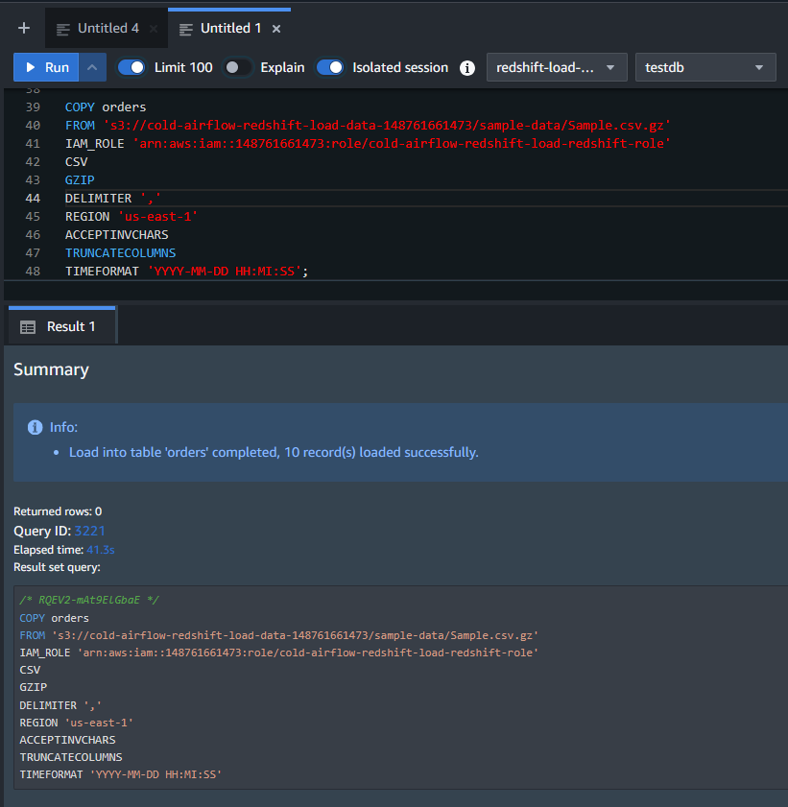Open the testdb database dropdown
Image resolution: width=788 pixels, height=807 pixels.
point(704,67)
